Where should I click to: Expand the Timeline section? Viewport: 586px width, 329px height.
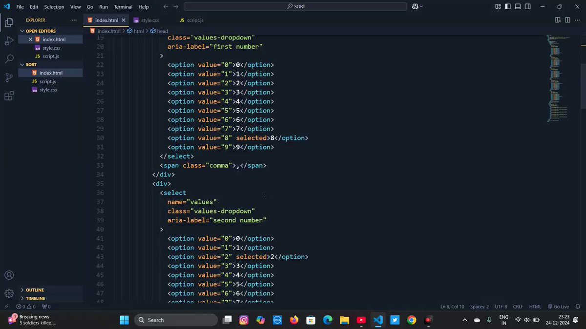35,298
